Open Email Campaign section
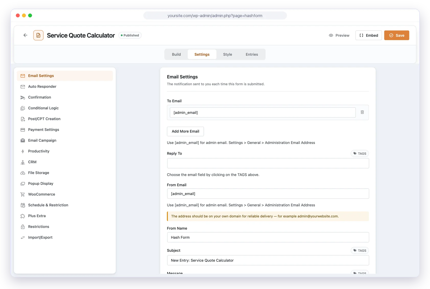 pos(65,140)
